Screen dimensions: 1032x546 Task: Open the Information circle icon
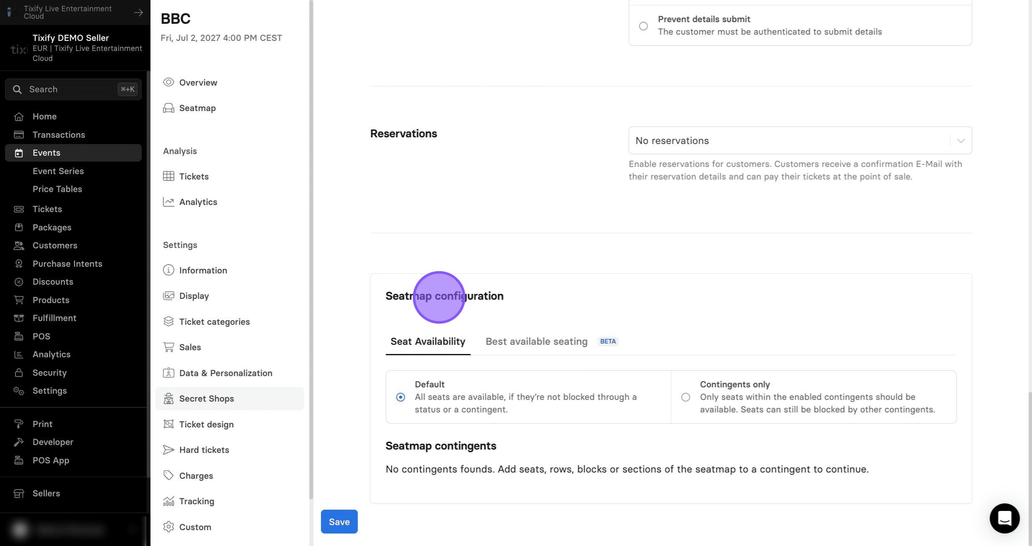pyautogui.click(x=168, y=270)
